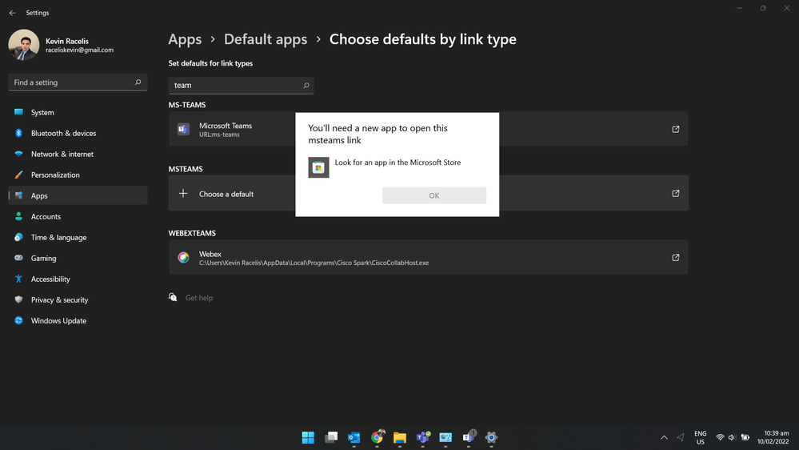
Task: Open Gaming settings
Action: 78,258
